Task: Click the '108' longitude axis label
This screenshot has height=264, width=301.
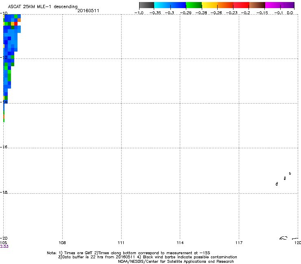Action: (x=62, y=243)
